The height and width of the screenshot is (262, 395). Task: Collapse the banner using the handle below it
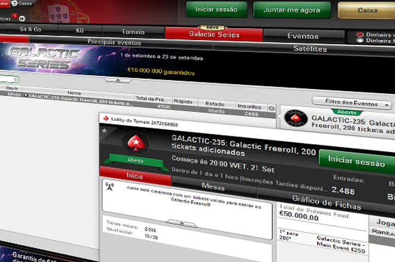click(x=118, y=81)
